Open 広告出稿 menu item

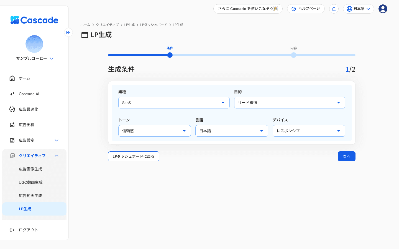34,125
